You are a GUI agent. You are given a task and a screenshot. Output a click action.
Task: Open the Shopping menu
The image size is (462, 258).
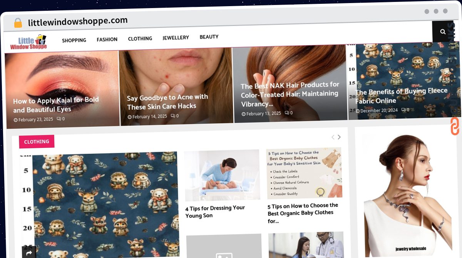(x=74, y=40)
